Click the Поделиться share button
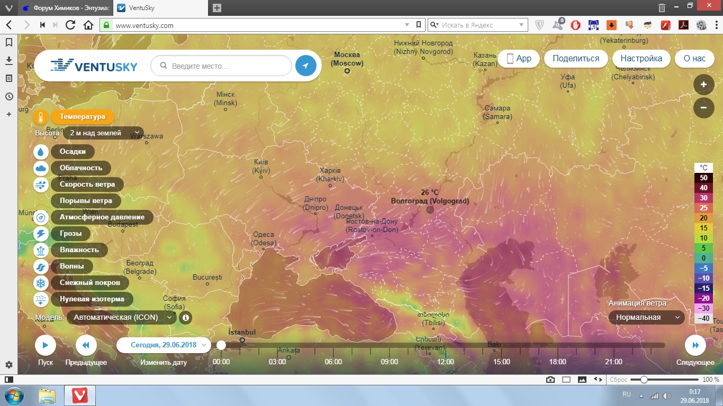 576,59
